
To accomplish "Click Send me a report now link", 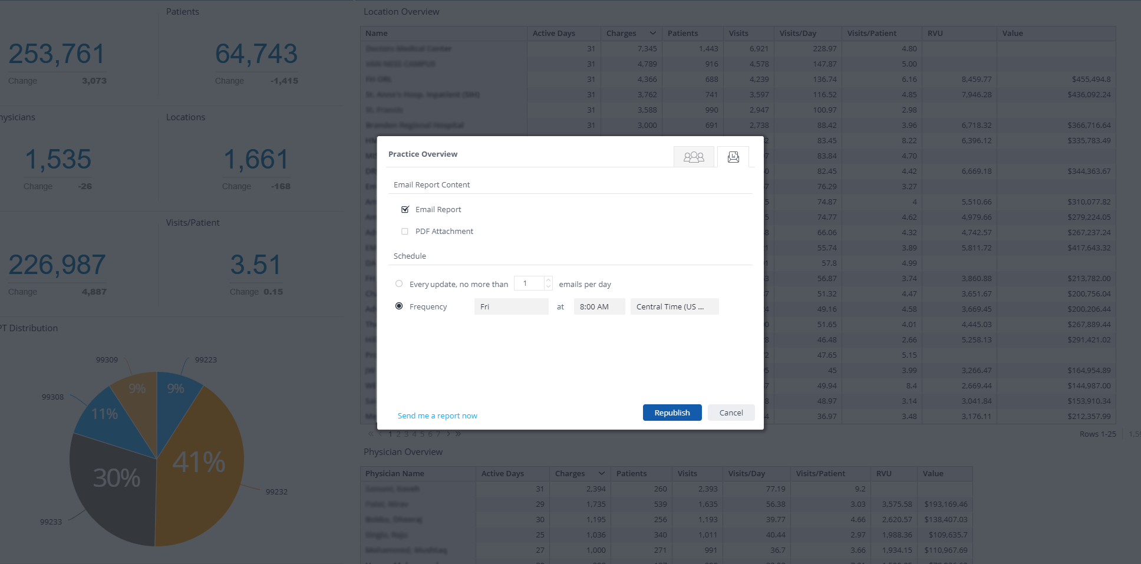I will 437,415.
